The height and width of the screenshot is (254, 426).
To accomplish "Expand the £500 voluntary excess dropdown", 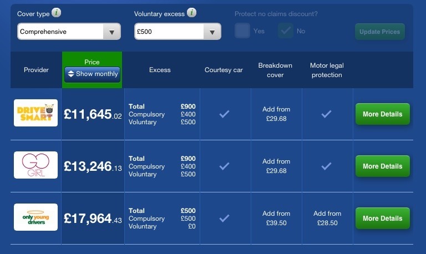I will pos(177,32).
